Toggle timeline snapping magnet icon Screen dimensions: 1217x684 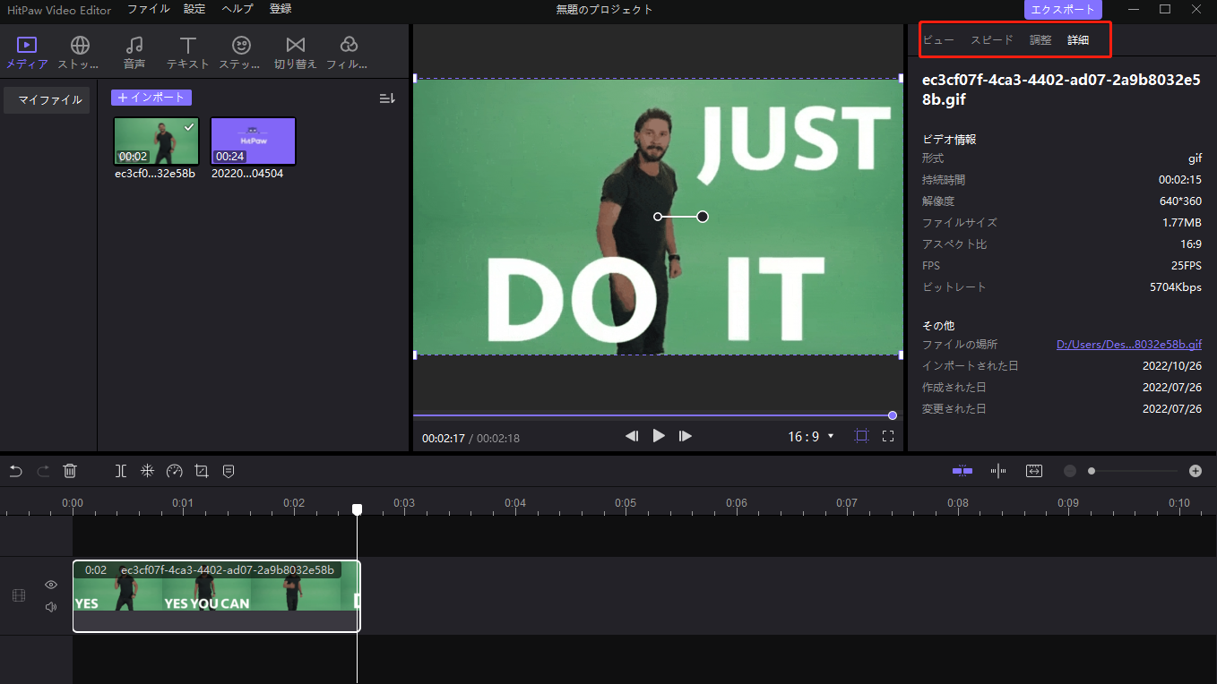[962, 471]
